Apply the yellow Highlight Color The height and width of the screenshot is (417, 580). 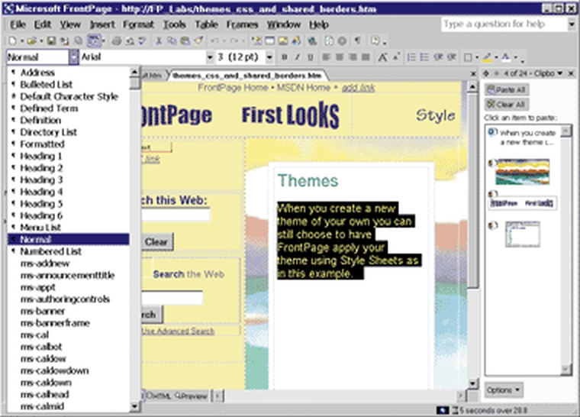tap(488, 57)
